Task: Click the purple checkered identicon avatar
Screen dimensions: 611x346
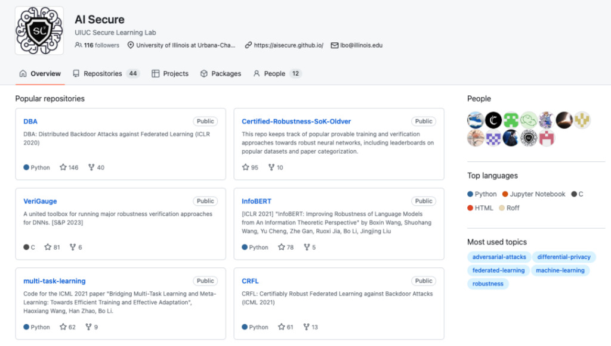Action: (493, 138)
